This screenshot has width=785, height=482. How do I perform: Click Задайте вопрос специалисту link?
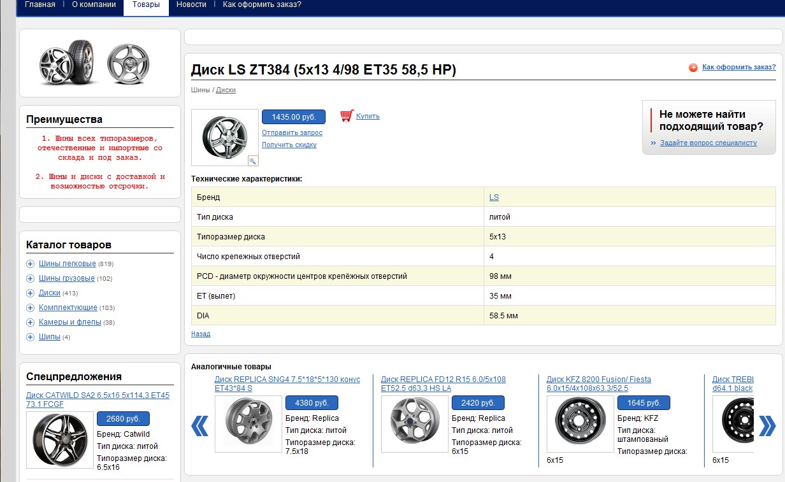709,143
